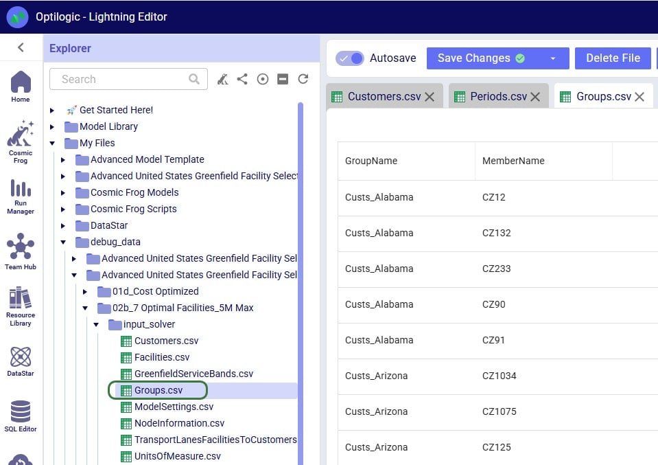Viewport: 658px width, 465px height.
Task: Select the CZ90 cell
Action: (543, 305)
